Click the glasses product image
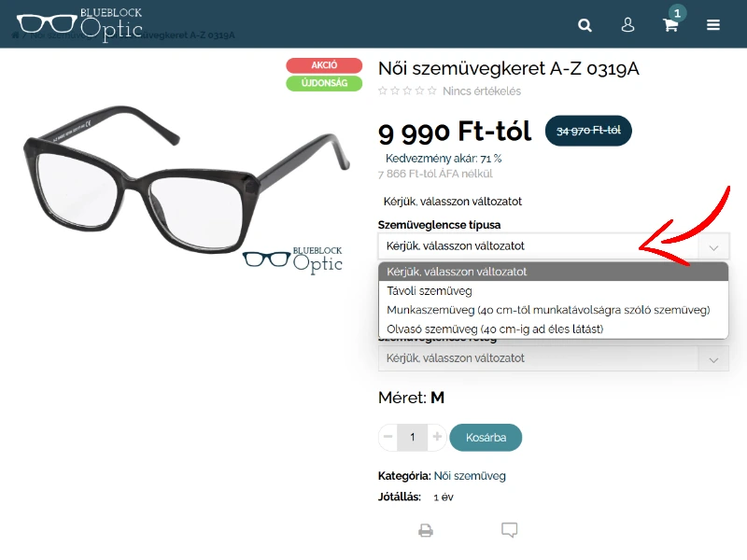Viewport: 747px width, 560px height. (x=186, y=180)
